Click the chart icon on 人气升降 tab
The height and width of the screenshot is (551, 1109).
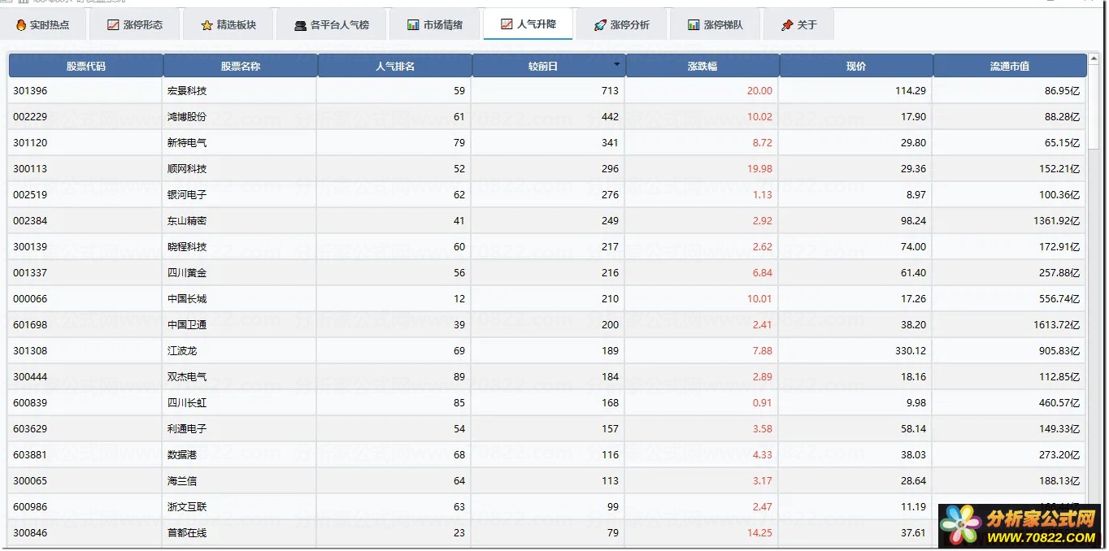507,24
